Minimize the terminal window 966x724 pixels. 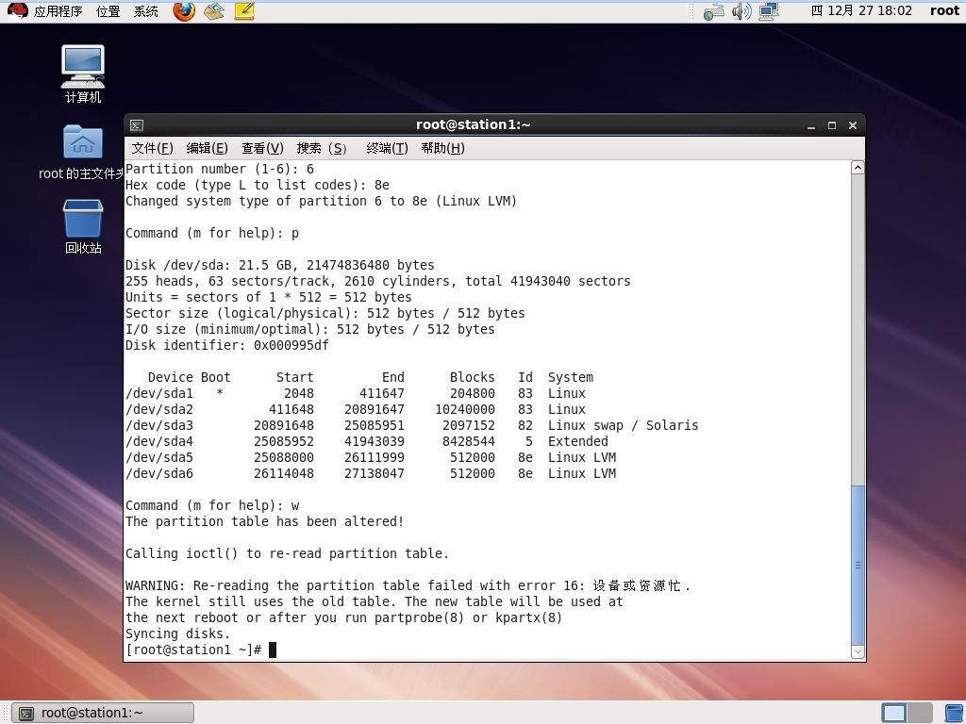[x=811, y=125]
